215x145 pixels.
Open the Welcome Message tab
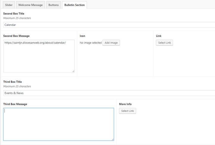tap(30, 5)
